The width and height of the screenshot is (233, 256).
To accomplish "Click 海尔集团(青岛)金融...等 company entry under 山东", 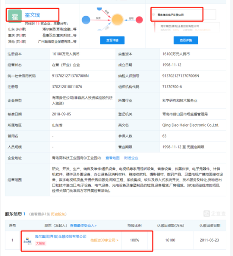I will coord(59,29).
